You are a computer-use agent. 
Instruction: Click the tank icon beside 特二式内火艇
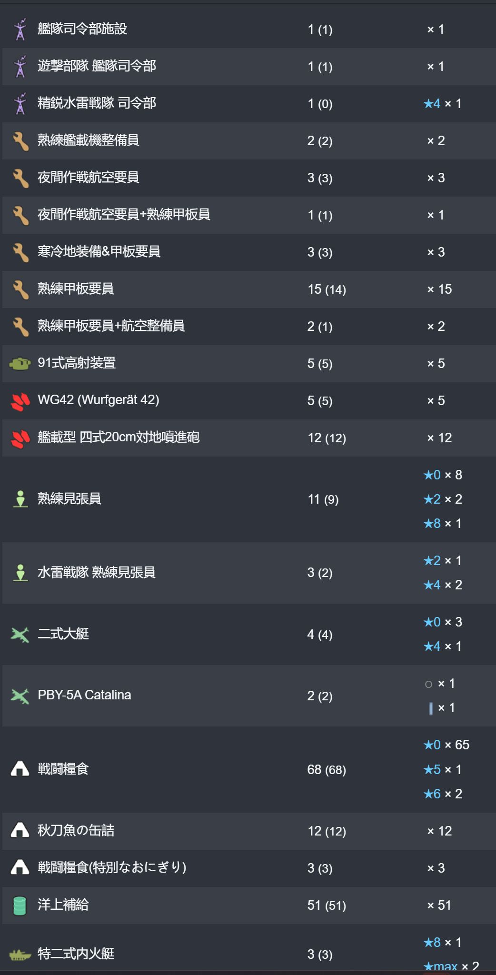point(20,955)
